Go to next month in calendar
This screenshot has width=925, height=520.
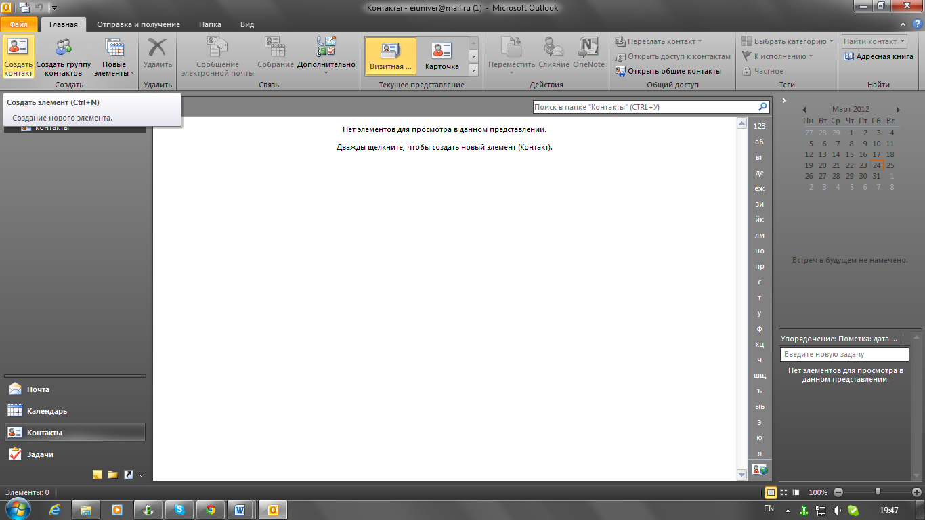click(x=898, y=110)
